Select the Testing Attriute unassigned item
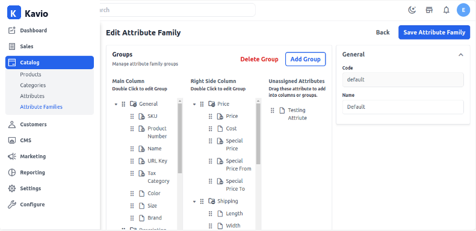476x231 pixels. (x=297, y=114)
